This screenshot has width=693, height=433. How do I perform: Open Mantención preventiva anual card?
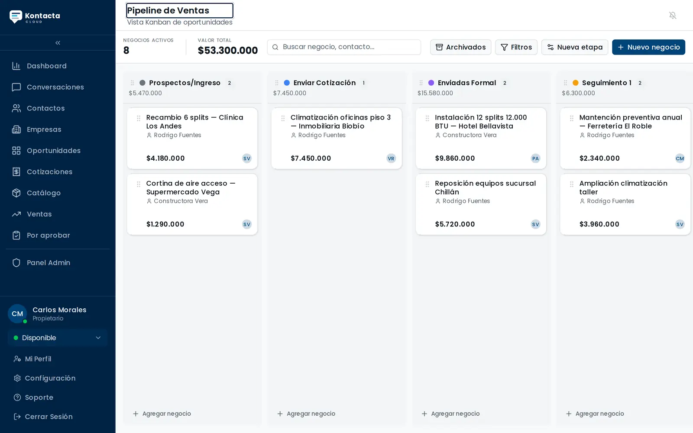(625, 138)
